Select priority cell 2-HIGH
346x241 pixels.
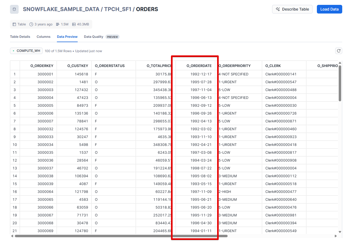(x=238, y=192)
